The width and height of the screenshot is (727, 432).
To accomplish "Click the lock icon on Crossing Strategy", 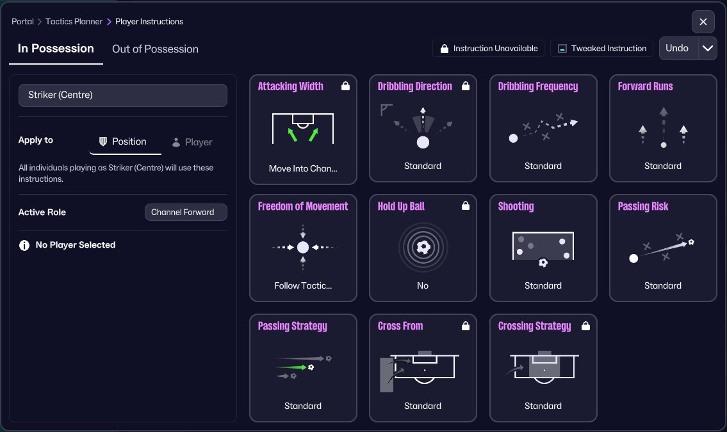I will click(585, 326).
